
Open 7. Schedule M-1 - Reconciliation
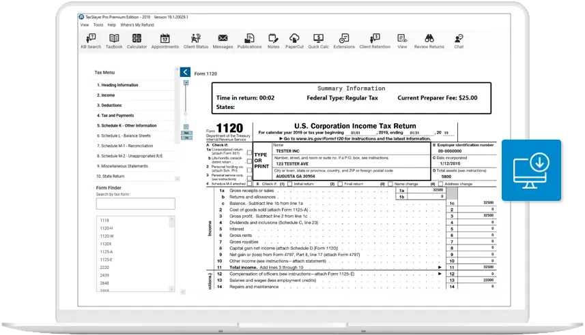pos(134,146)
